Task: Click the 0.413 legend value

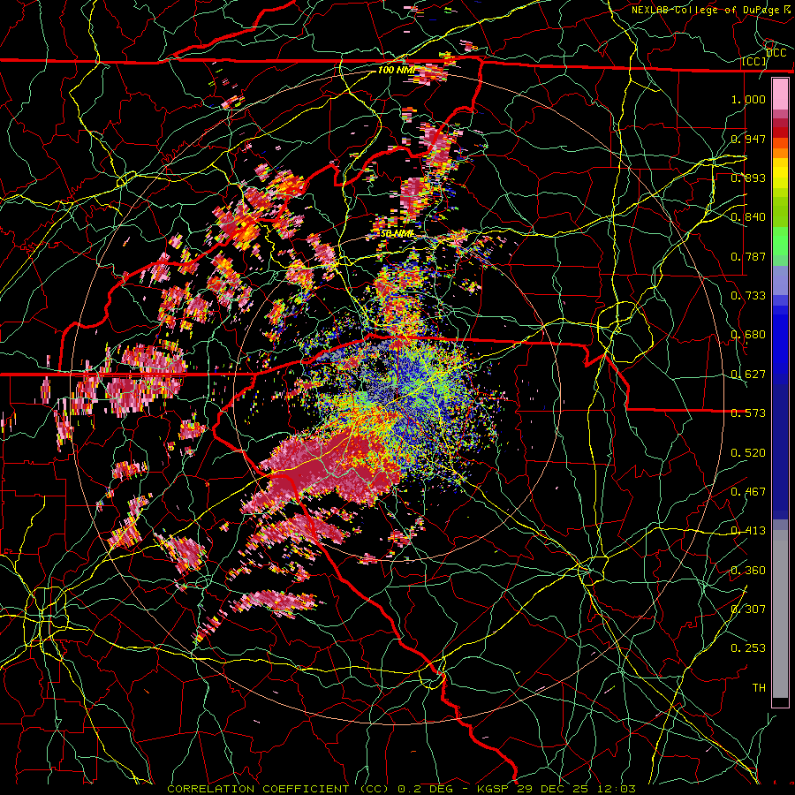Action: coord(748,531)
